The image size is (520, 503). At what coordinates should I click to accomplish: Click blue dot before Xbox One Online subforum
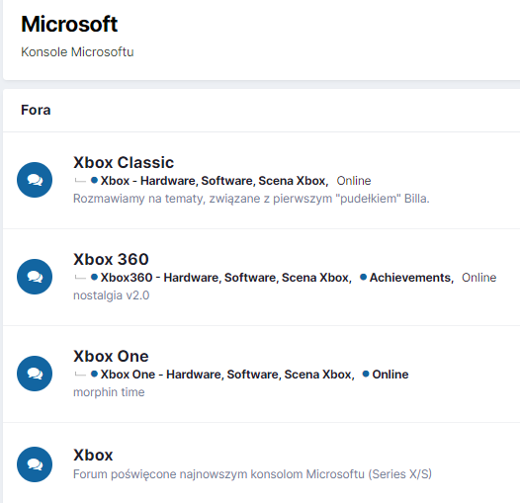click(x=366, y=374)
